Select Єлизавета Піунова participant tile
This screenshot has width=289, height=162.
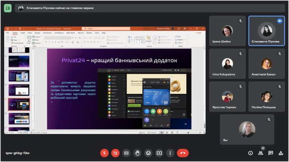tap(266, 31)
